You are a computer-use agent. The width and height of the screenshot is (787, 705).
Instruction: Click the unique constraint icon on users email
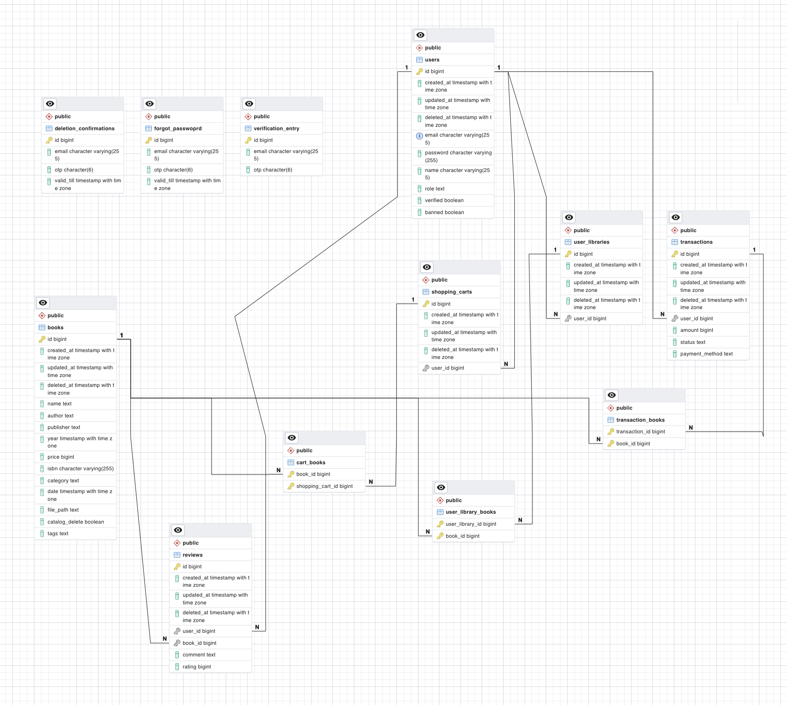pos(419,136)
